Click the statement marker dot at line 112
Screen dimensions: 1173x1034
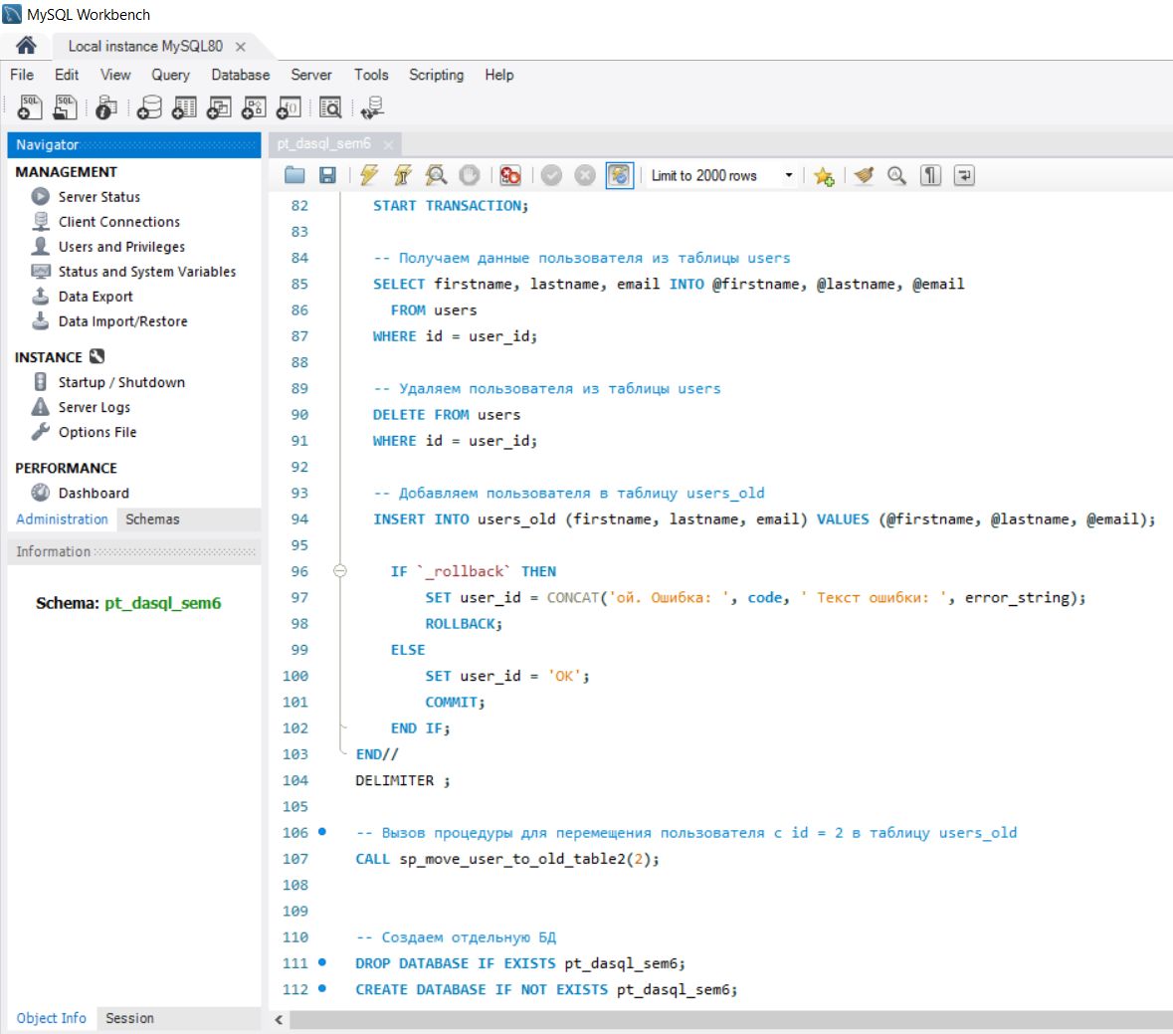[322, 987]
